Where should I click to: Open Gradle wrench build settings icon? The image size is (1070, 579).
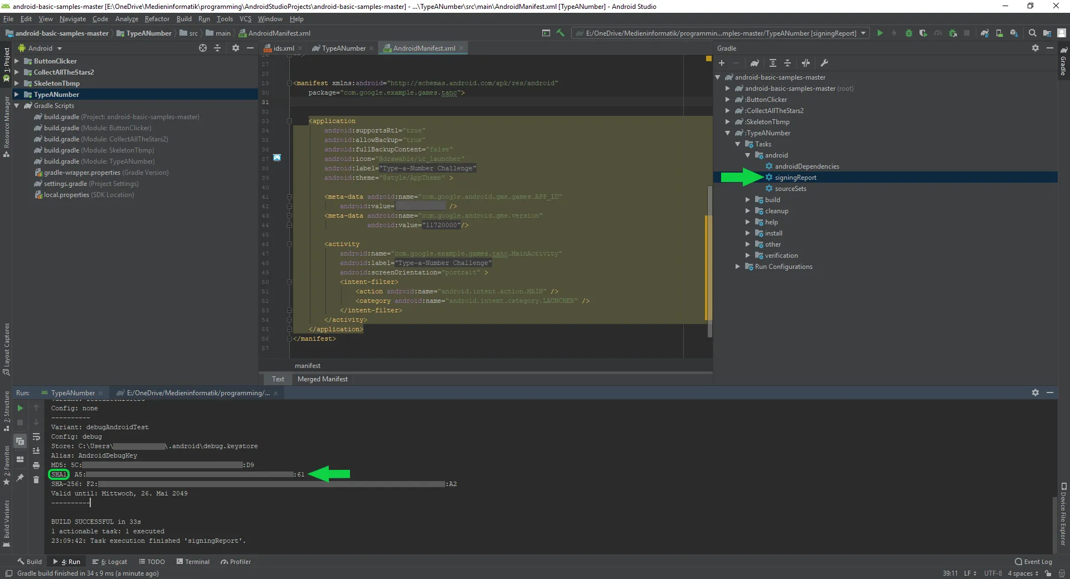825,63
